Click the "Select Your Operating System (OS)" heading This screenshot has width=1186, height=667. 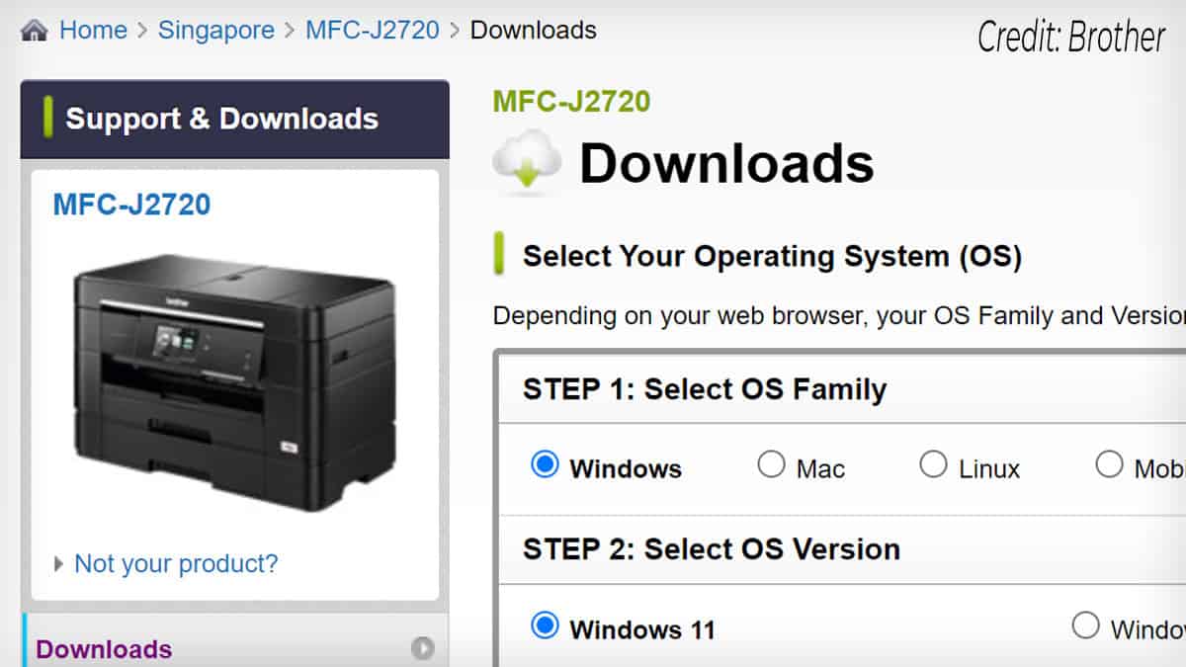point(772,257)
